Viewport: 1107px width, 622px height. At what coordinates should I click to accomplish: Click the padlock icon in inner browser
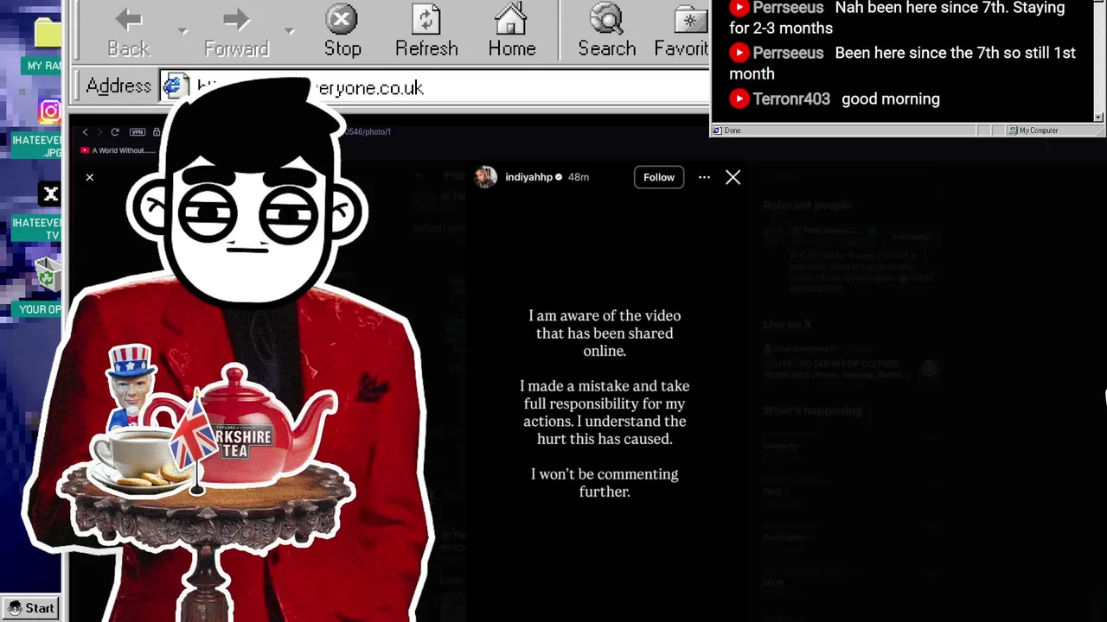157,132
